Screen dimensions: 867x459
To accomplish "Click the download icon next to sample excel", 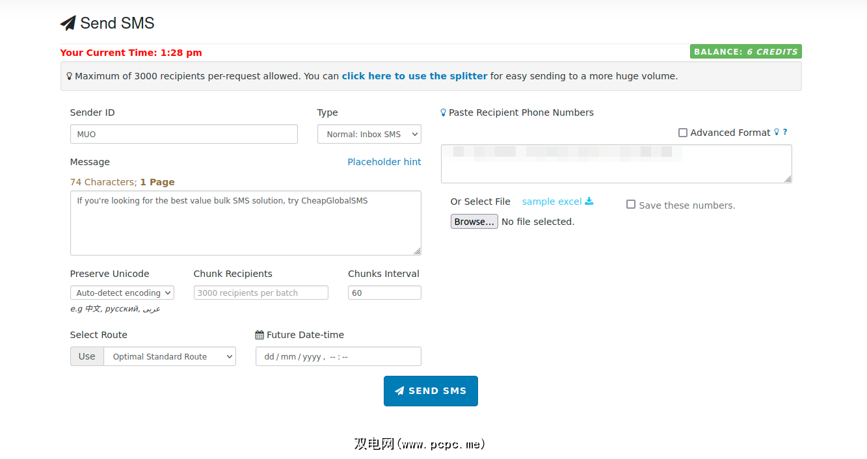I will [589, 202].
